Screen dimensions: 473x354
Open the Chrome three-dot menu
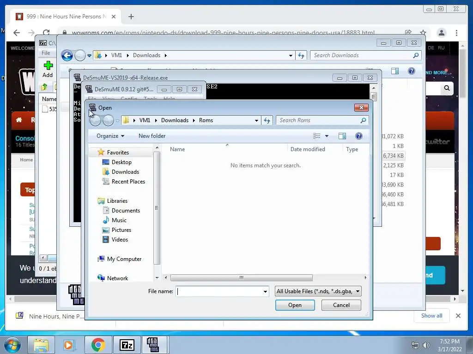pos(457,33)
